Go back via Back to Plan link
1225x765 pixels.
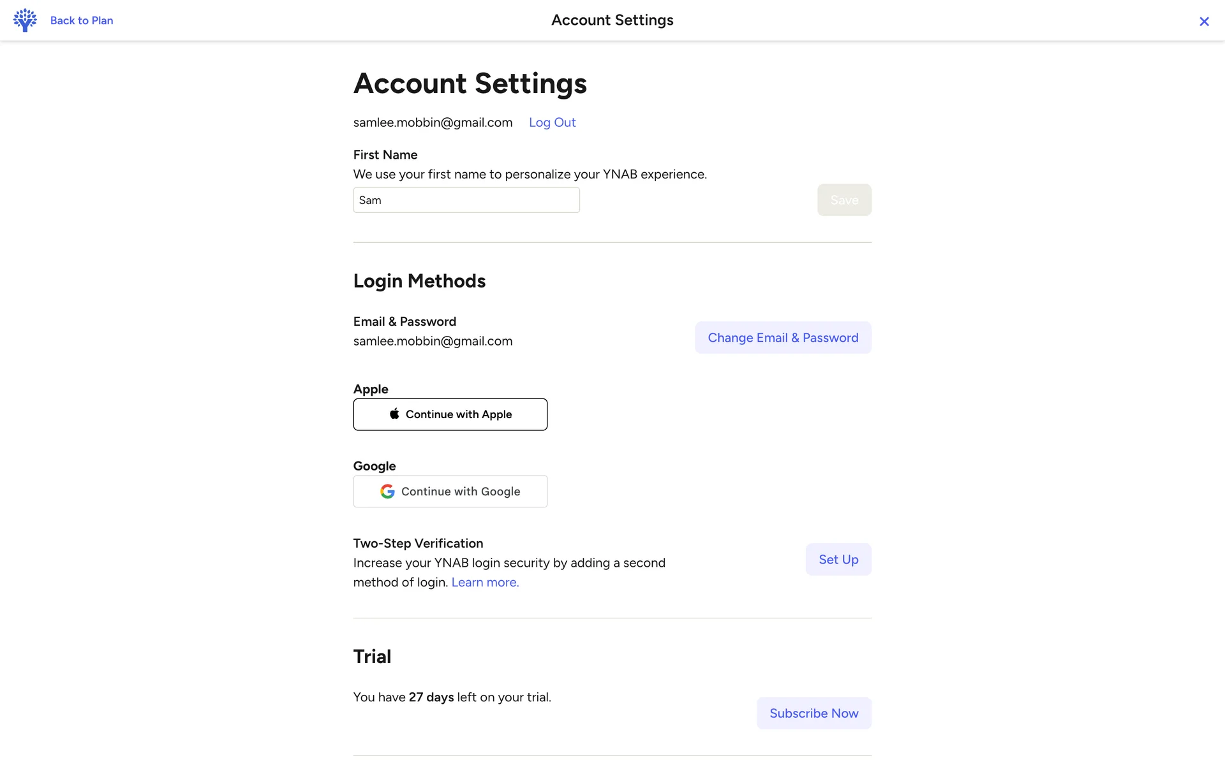click(x=82, y=20)
